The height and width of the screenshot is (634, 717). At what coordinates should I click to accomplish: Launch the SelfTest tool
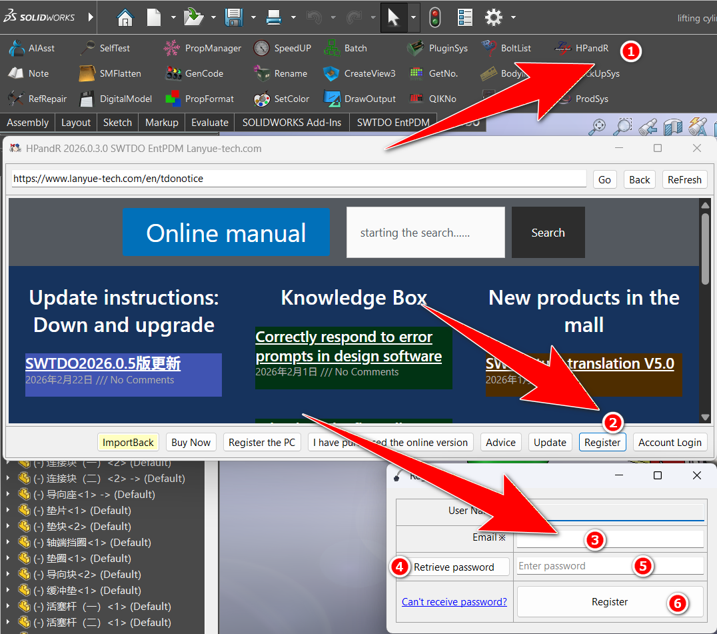click(x=105, y=48)
